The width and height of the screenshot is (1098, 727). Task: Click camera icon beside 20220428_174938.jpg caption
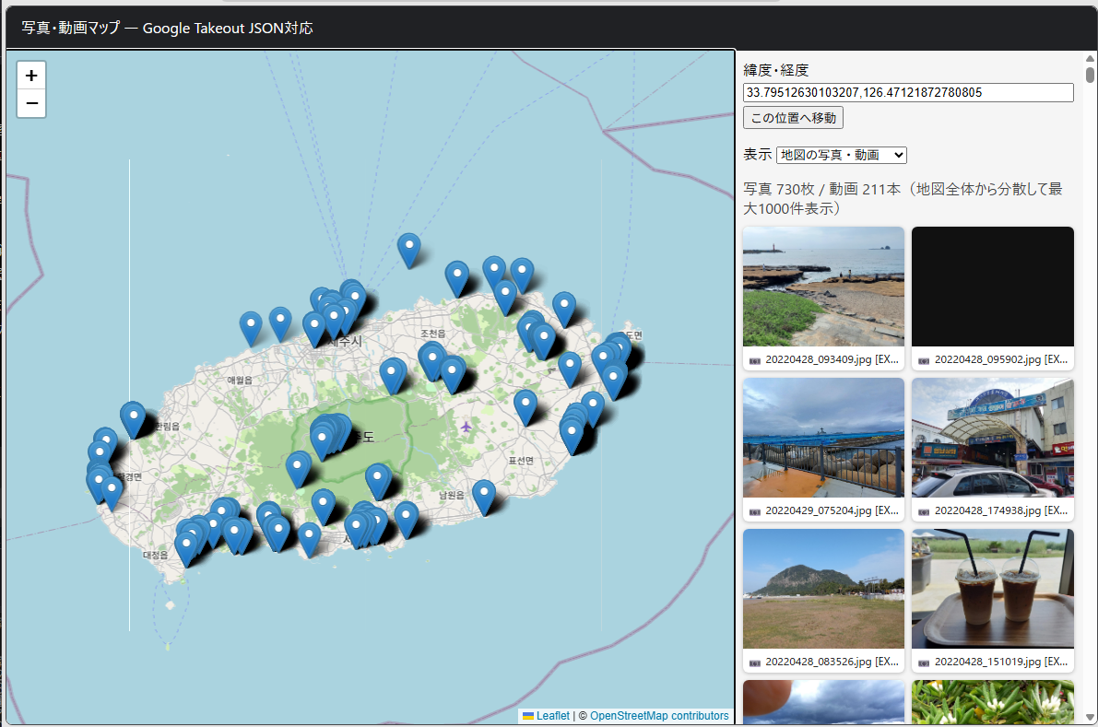[924, 511]
